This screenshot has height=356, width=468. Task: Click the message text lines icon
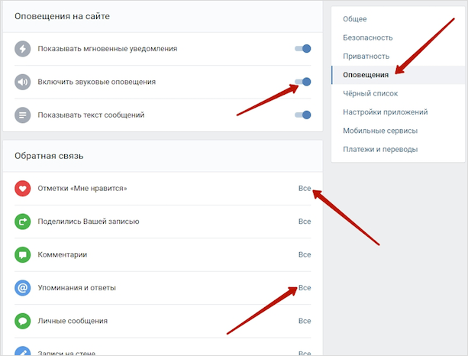(23, 115)
